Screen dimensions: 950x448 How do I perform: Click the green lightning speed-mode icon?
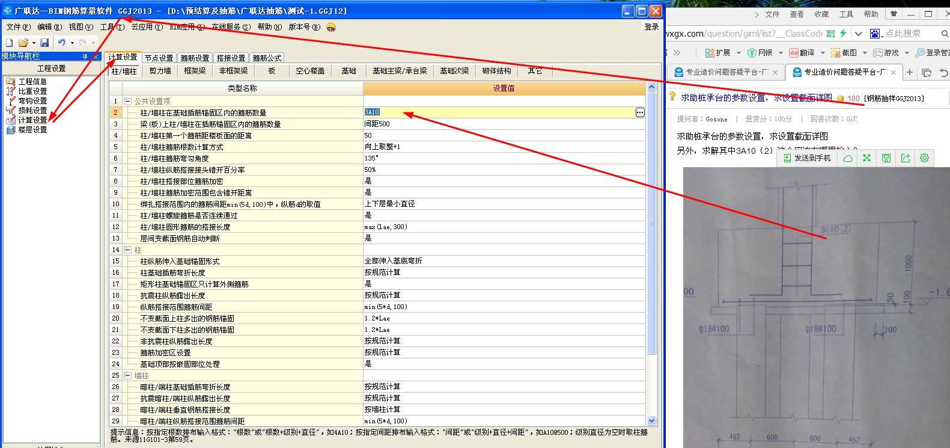[x=844, y=34]
